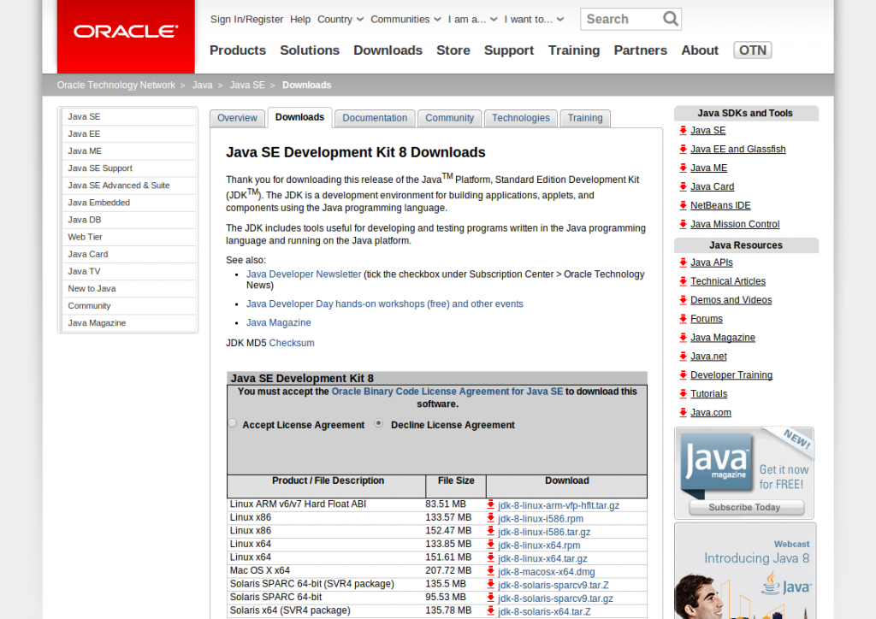The image size is (876, 619).
Task: Click the download icon next to Java Mission Control
Action: 682,224
